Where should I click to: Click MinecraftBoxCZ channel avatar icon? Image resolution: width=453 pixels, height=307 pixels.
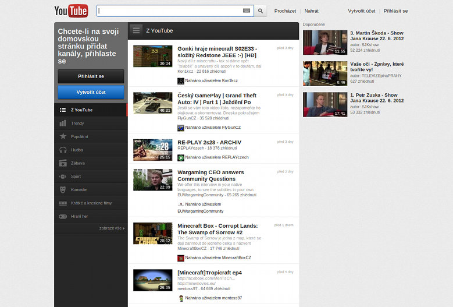click(181, 258)
